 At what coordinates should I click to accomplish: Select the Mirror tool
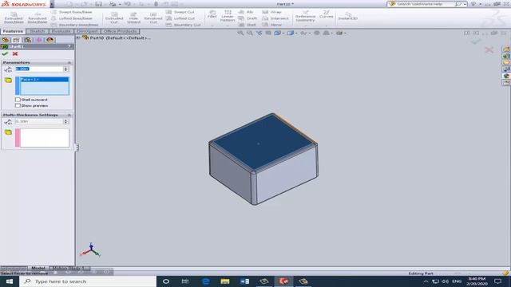[272, 25]
